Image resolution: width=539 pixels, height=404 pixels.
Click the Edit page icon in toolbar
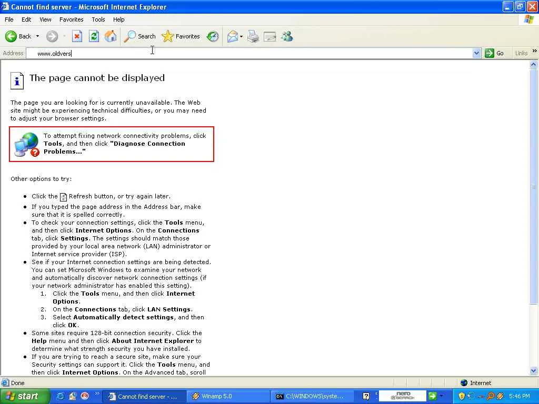270,36
